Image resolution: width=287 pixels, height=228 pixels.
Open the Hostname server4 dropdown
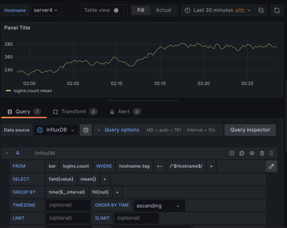(x=46, y=10)
